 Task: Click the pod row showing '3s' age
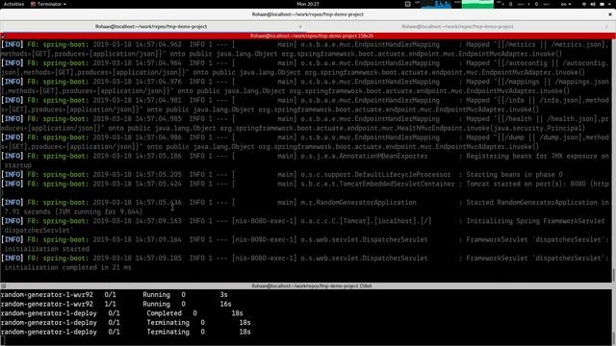(x=114, y=295)
